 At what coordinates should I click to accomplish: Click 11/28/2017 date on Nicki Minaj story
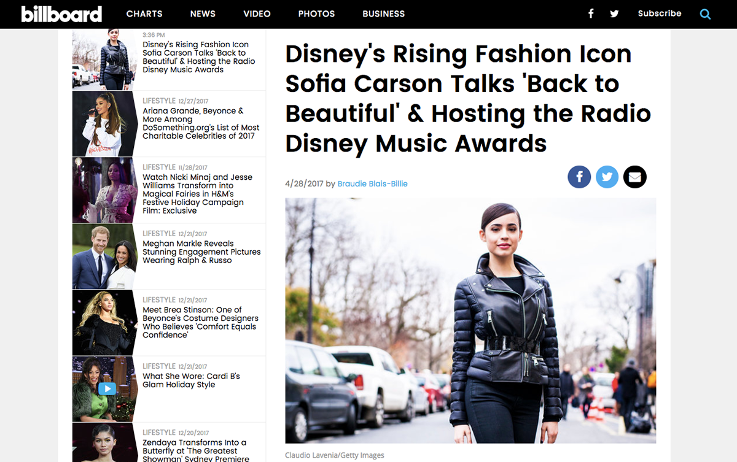[193, 167]
